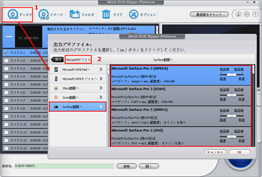The image size is (262, 177).
Task: Click the Surface video tablet icon
Action: coord(56,107)
